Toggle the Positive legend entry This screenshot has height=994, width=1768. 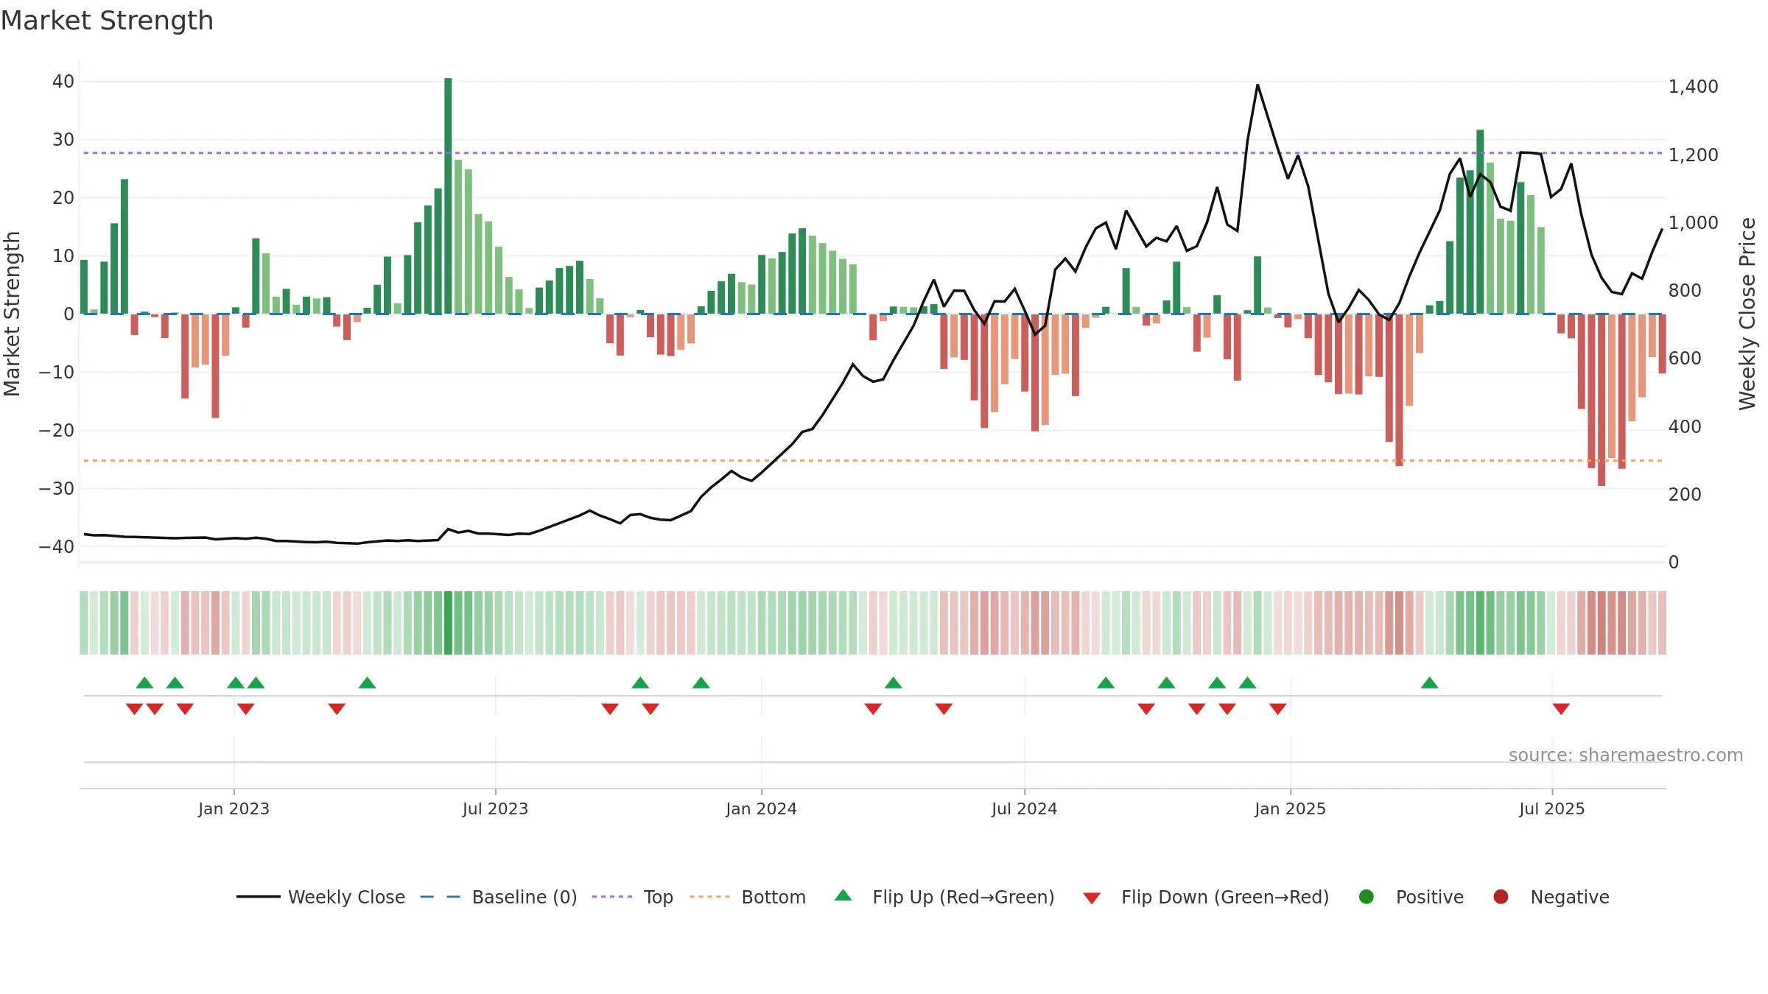pos(1411,897)
